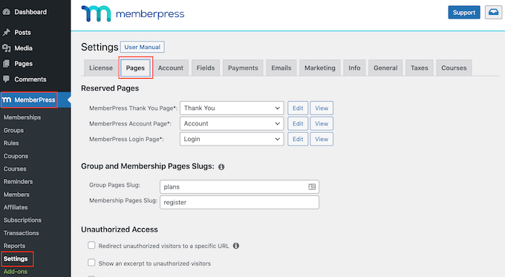Open the Thank You page dropdown
Viewport: 505px width, 277px height.
pos(232,108)
